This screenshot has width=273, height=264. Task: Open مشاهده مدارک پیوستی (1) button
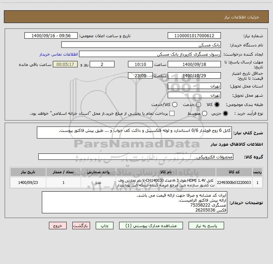tap(151, 226)
